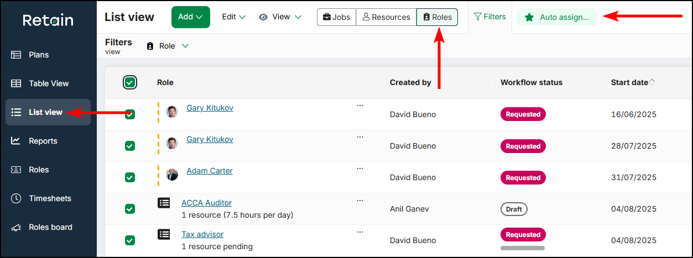Click the Retain logo
Image resolution: width=693 pixels, height=258 pixels.
point(48,20)
